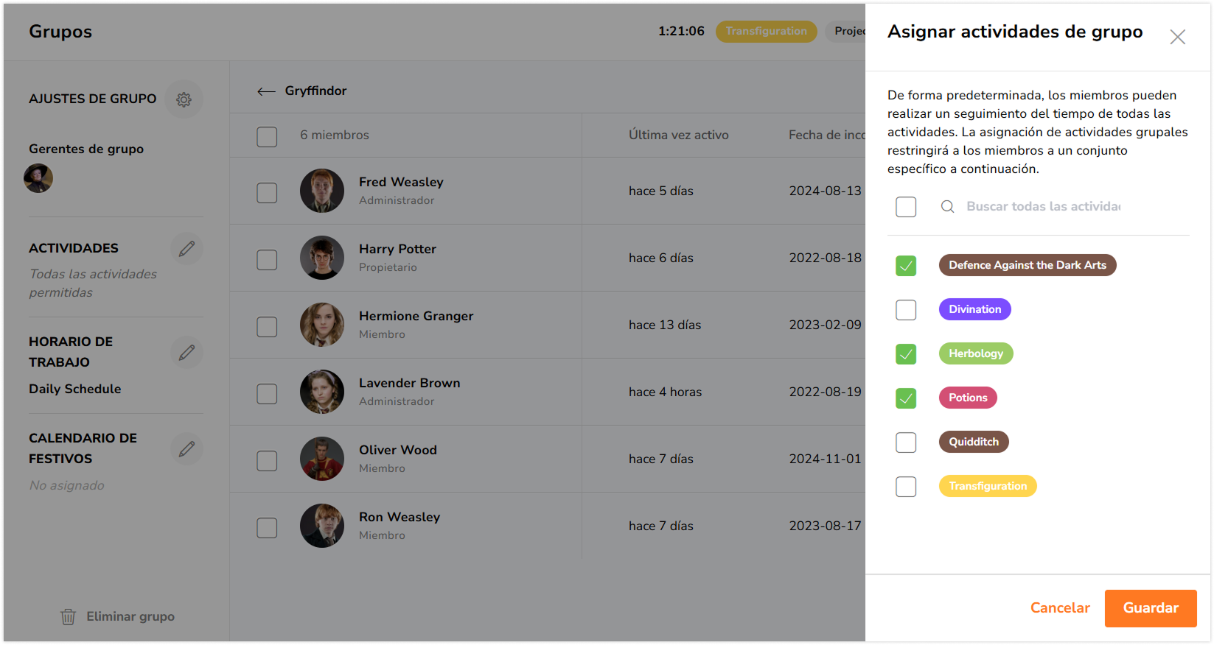This screenshot has height=645, width=1214.
Task: Type in Buscar todas las actividades field
Action: pyautogui.click(x=1043, y=207)
